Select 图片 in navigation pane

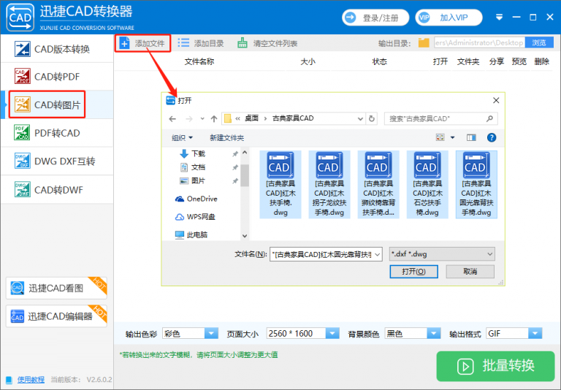198,180
